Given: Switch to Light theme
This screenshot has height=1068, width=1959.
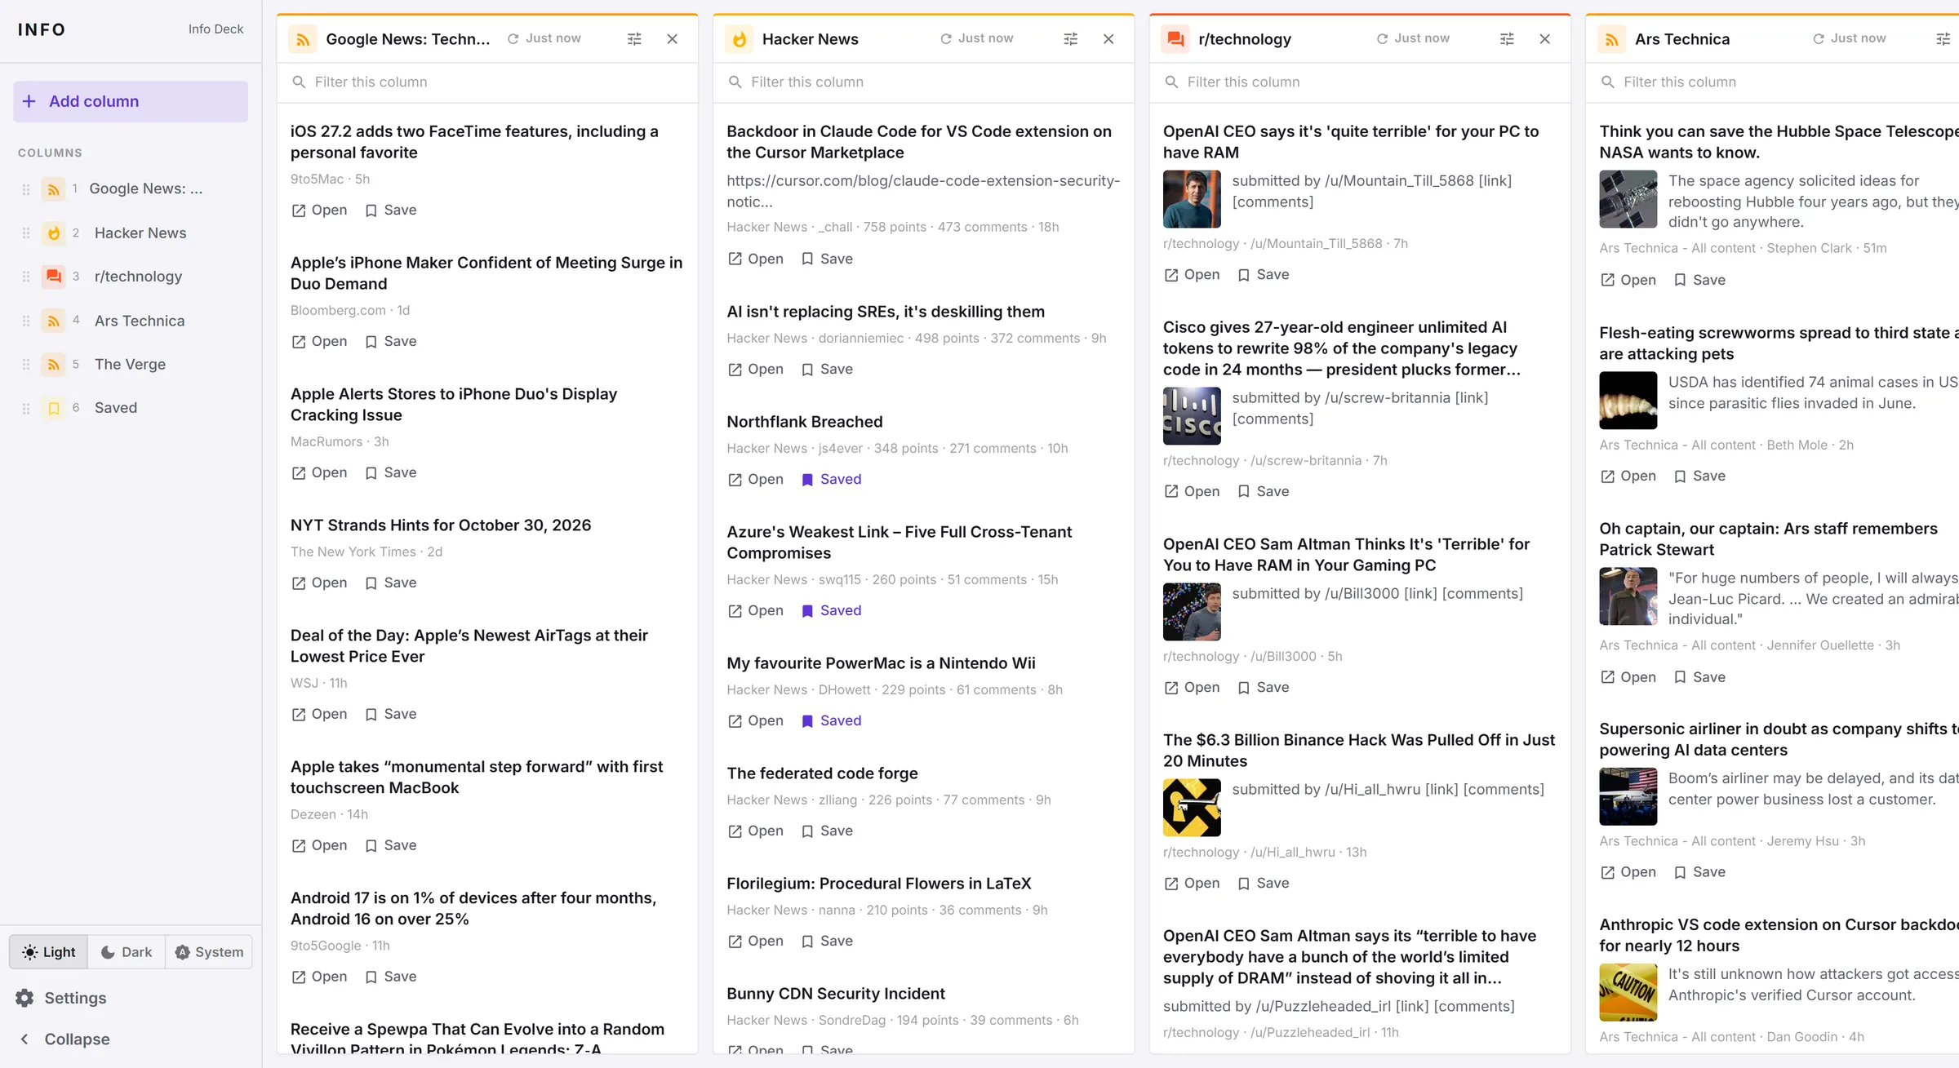Looking at the screenshot, I should coord(49,952).
